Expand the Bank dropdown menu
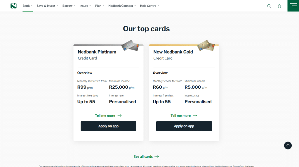299x167 pixels. coord(27,6)
